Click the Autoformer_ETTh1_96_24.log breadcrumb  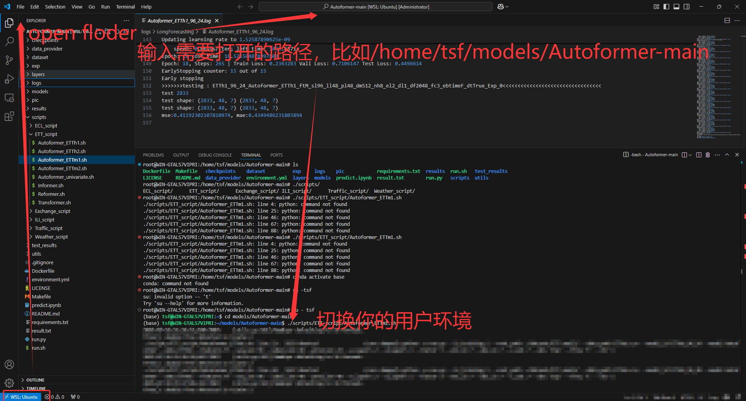point(237,31)
